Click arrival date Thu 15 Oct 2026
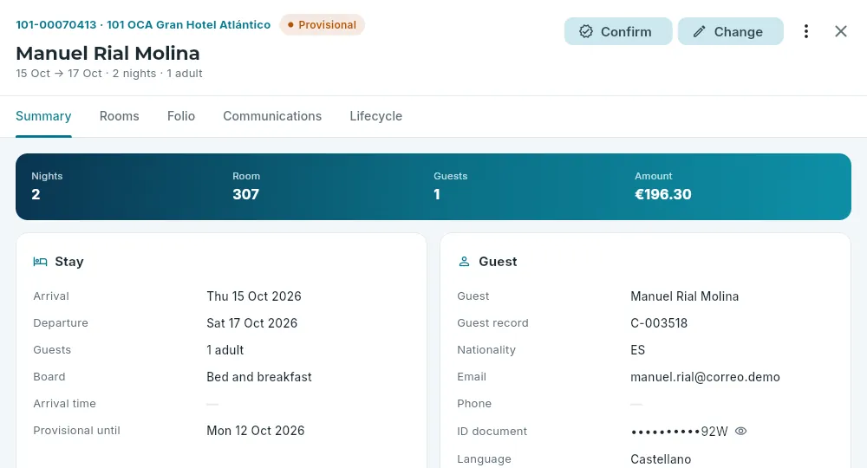867x468 pixels. (254, 296)
